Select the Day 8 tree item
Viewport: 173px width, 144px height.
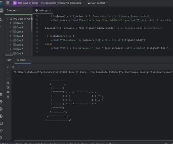[x=20, y=53]
